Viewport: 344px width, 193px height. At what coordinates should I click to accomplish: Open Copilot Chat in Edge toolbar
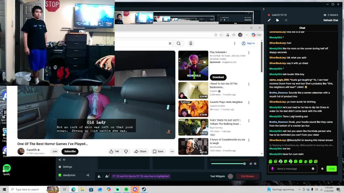[256, 35]
